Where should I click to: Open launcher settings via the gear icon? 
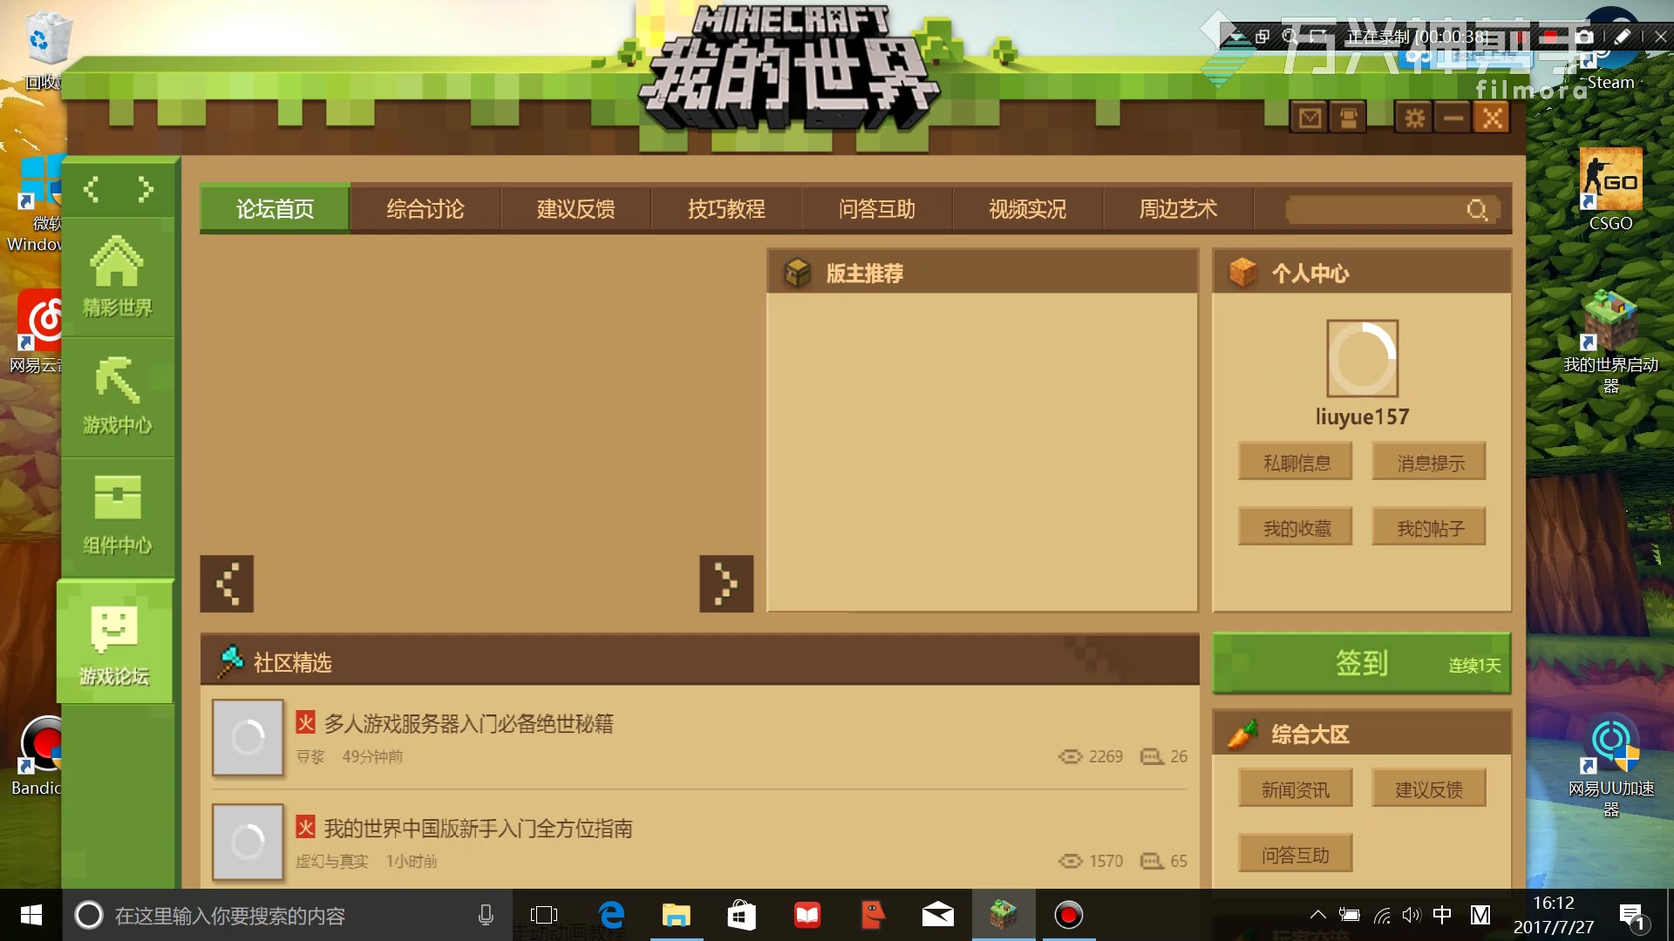[x=1412, y=117]
